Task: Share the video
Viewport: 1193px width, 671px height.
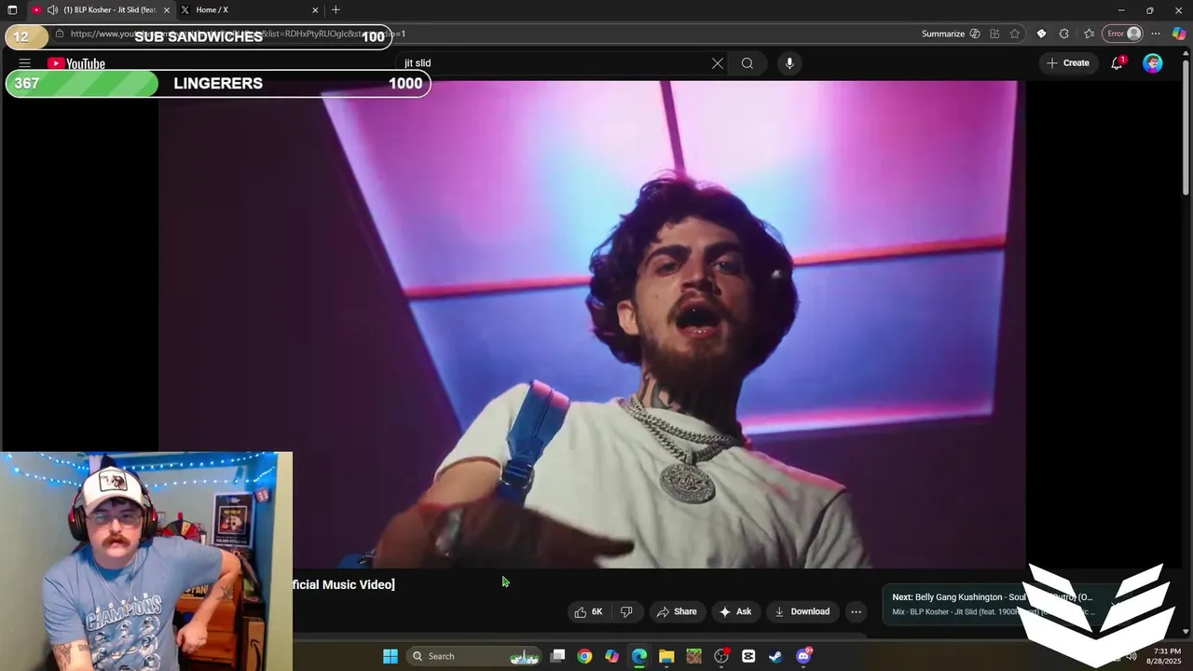Action: pos(677,611)
